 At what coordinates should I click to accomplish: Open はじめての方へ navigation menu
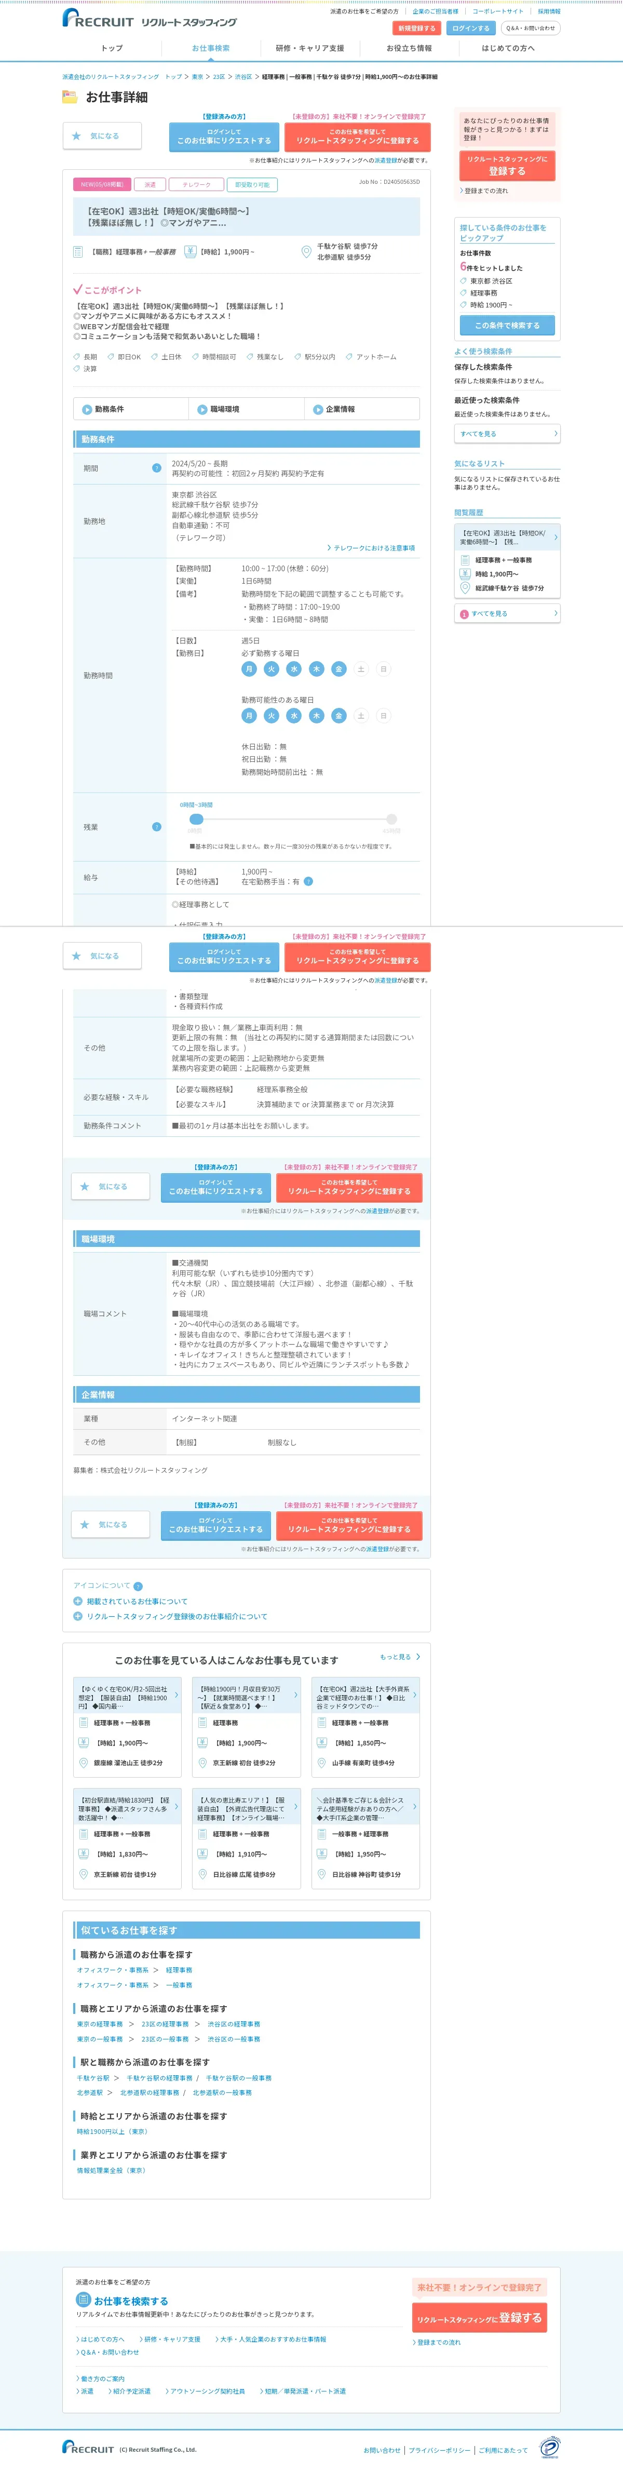(508, 48)
